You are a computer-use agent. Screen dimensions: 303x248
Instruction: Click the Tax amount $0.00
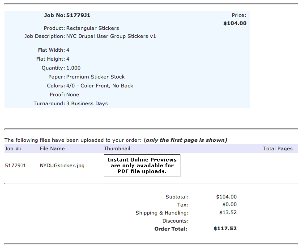pos(229,205)
